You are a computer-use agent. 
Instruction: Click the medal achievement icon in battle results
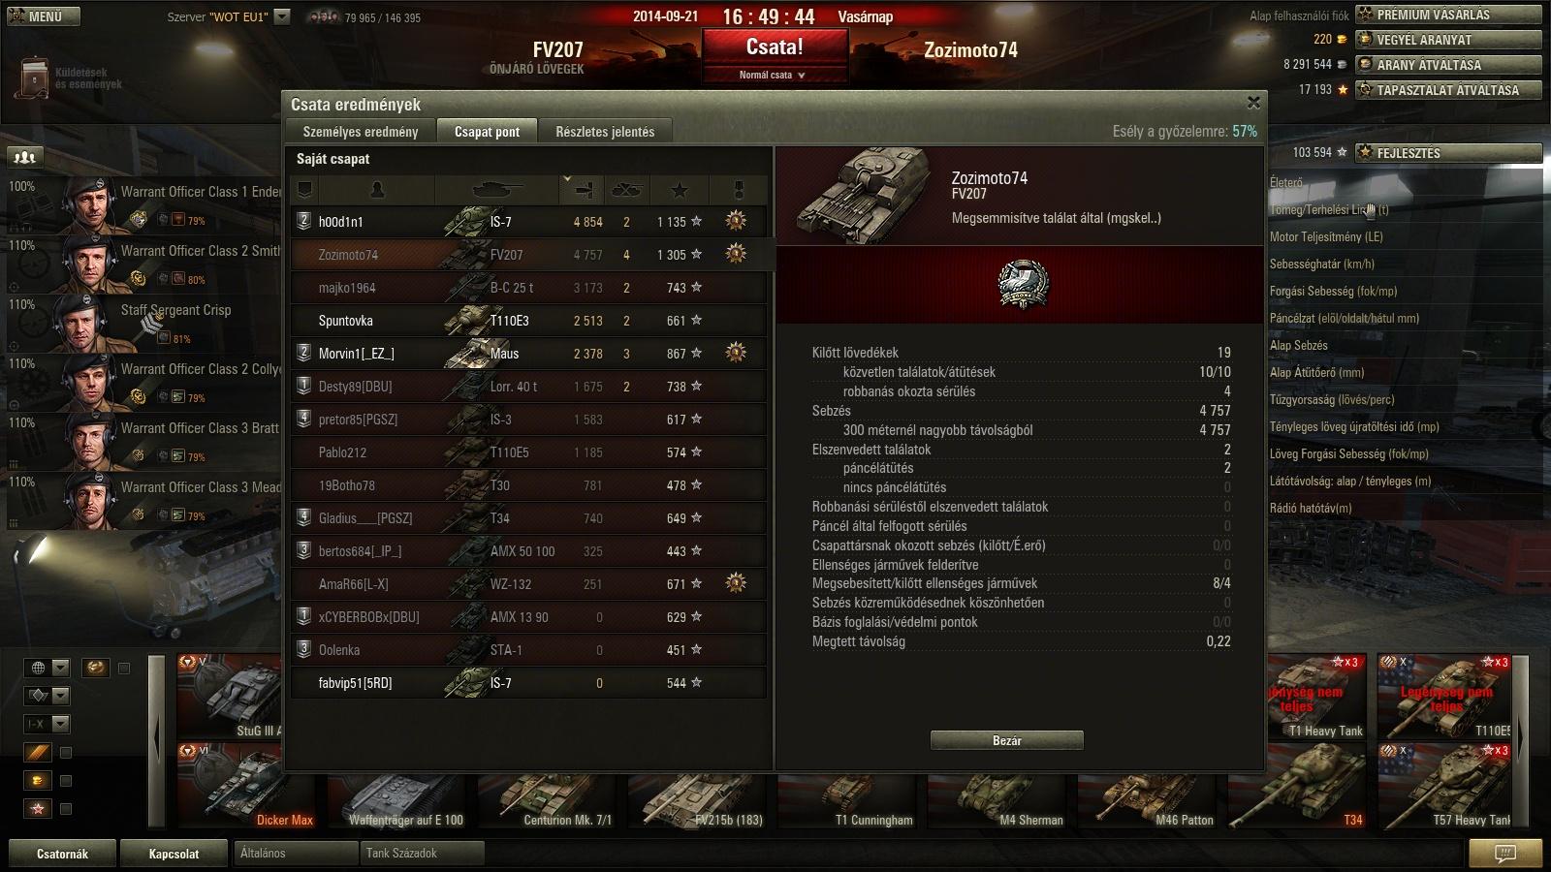(x=1022, y=285)
